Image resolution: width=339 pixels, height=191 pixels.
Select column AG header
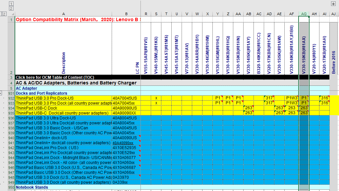pos(304,14)
